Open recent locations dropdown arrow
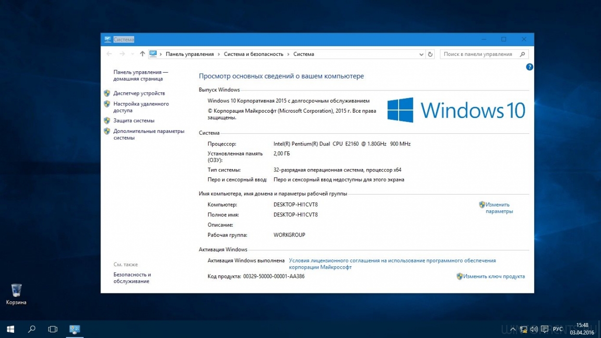This screenshot has width=601, height=338. pyautogui.click(x=133, y=54)
